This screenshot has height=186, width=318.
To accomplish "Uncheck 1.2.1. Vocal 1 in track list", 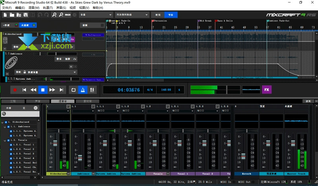I will coord(11,145).
